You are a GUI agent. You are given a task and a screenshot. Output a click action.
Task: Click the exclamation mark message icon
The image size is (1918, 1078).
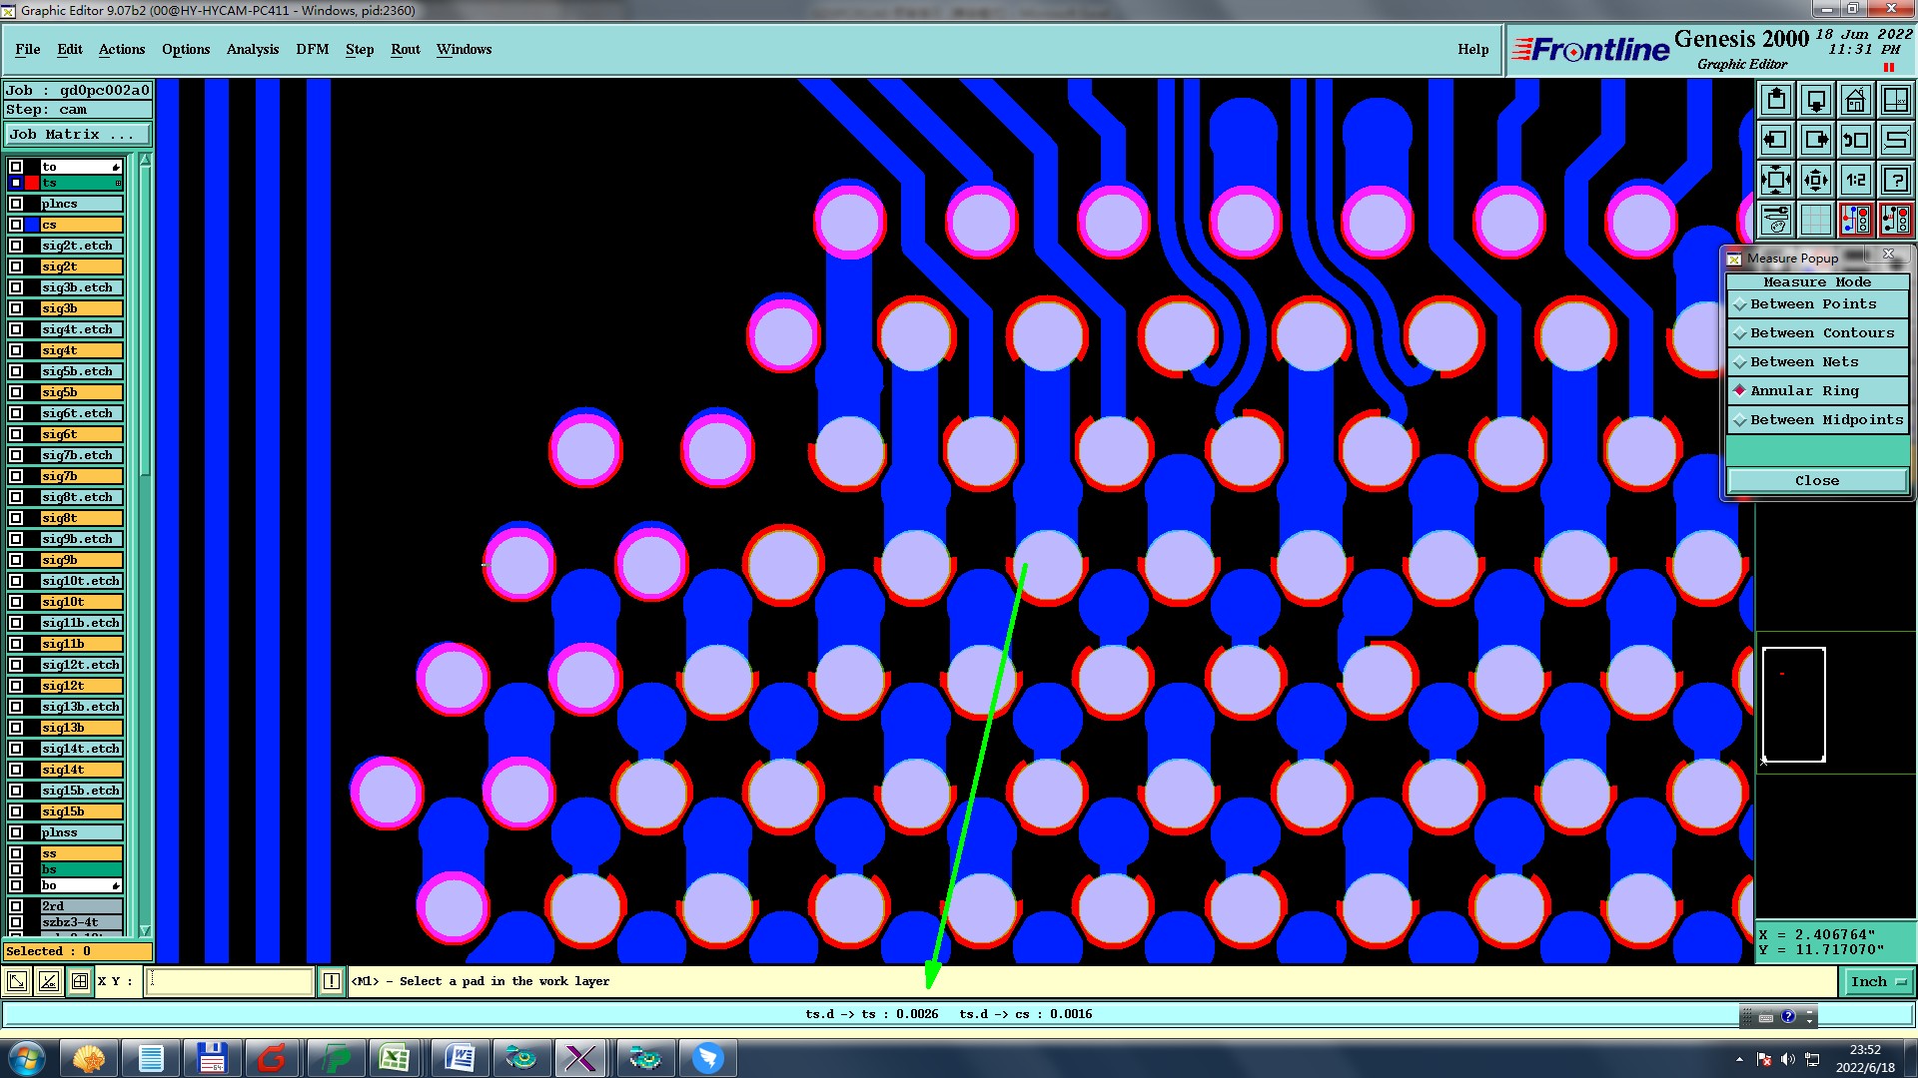click(x=332, y=981)
